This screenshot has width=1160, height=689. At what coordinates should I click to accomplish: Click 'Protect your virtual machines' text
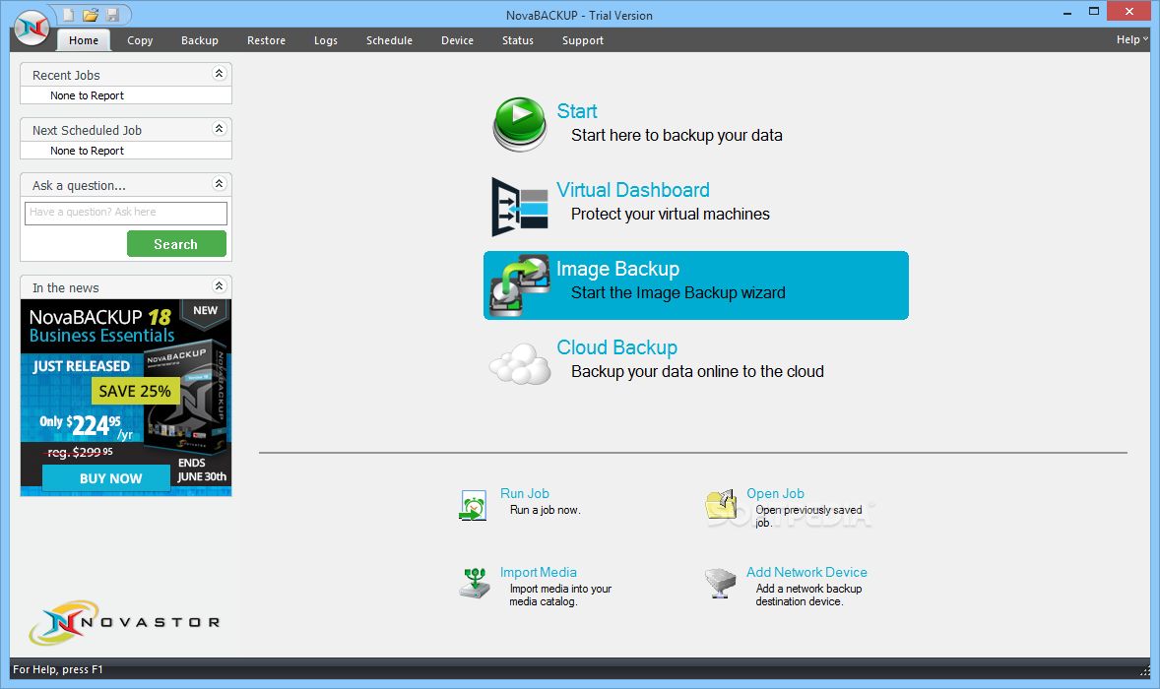tap(671, 215)
